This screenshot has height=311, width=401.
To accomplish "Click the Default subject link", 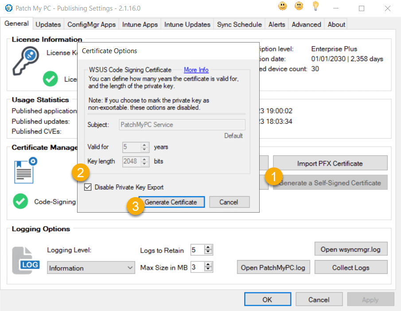I will [233, 136].
